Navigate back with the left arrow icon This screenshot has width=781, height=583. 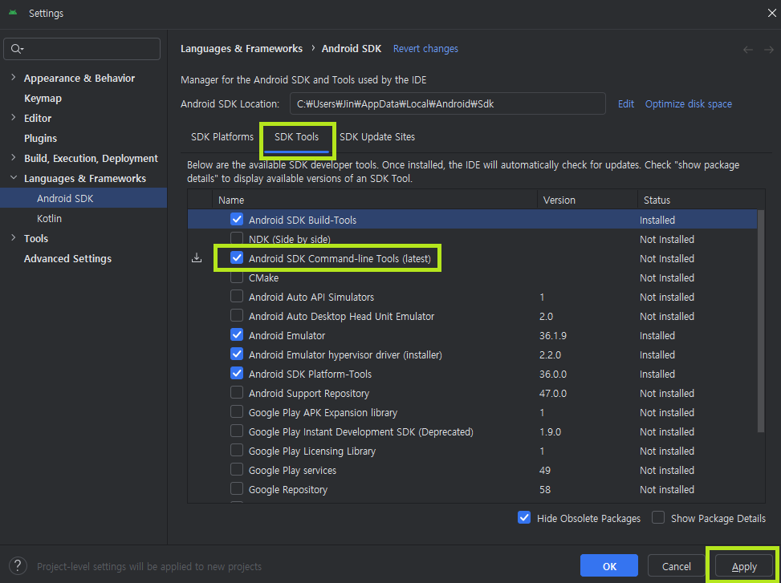747,49
